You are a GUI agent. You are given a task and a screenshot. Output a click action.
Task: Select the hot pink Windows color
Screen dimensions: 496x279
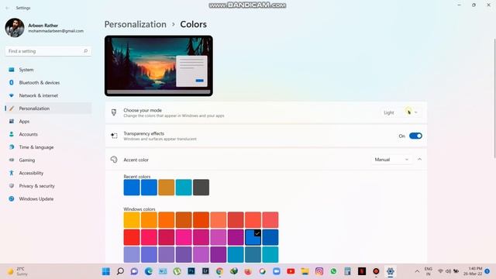(184, 237)
